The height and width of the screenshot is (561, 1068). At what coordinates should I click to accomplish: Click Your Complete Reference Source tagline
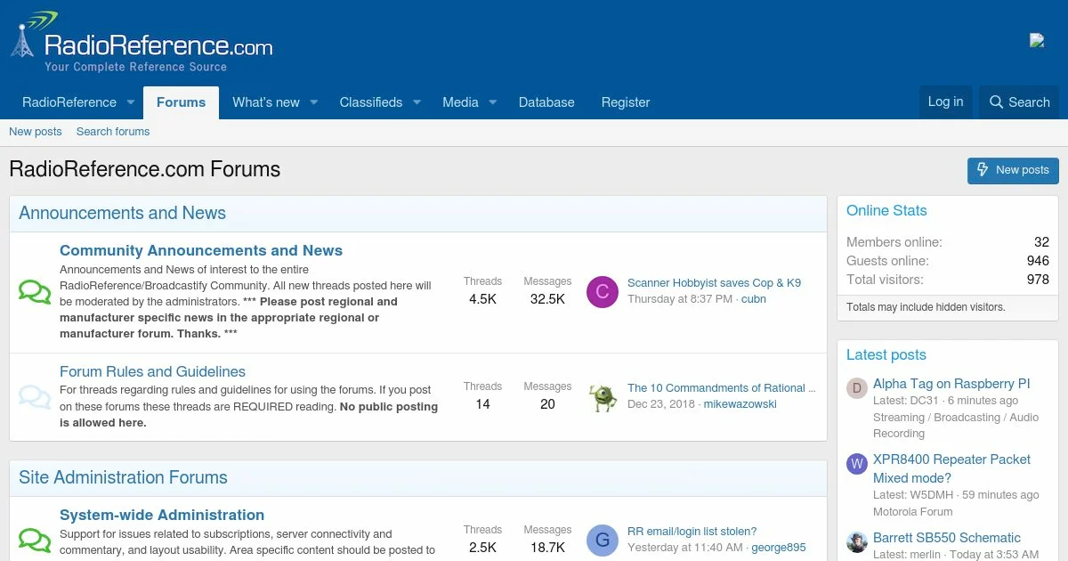pyautogui.click(x=135, y=67)
